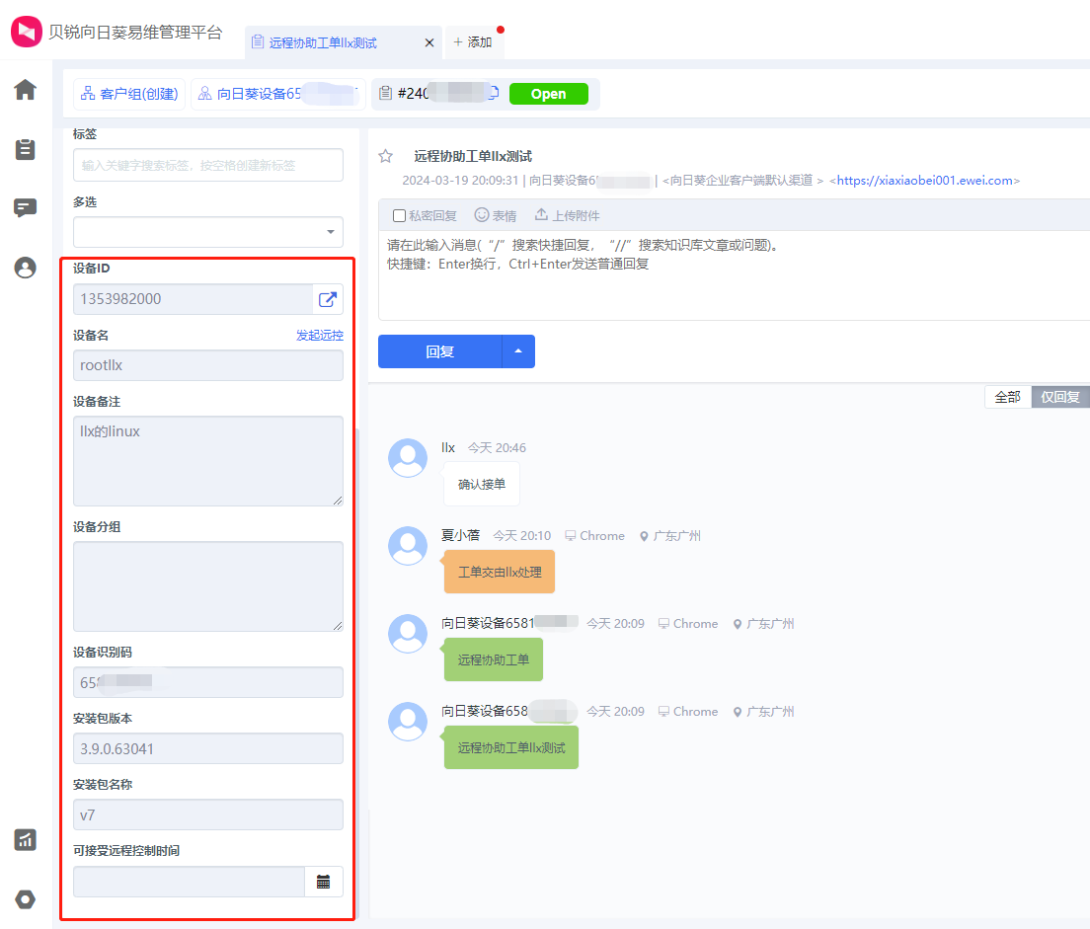
Task: Copy ticket number icon next to #240
Action: (494, 93)
